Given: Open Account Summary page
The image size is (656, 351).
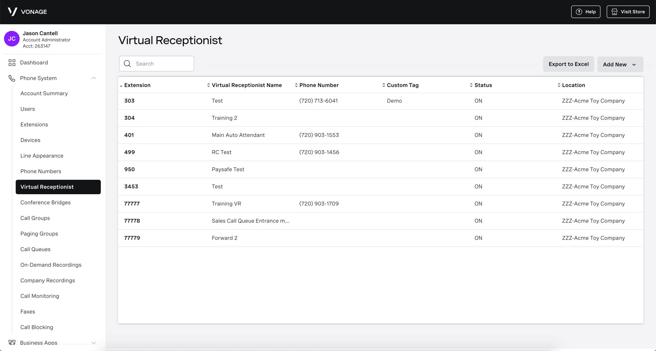Looking at the screenshot, I should [x=44, y=93].
